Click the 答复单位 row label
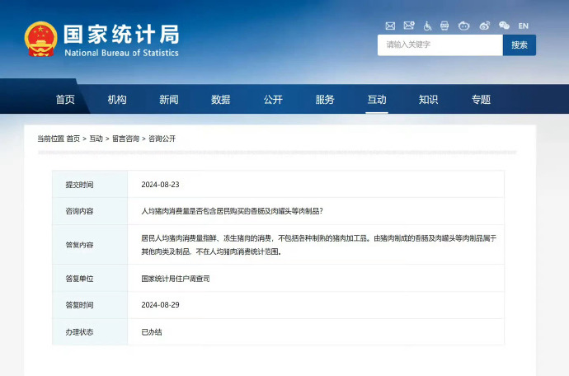 coord(79,279)
